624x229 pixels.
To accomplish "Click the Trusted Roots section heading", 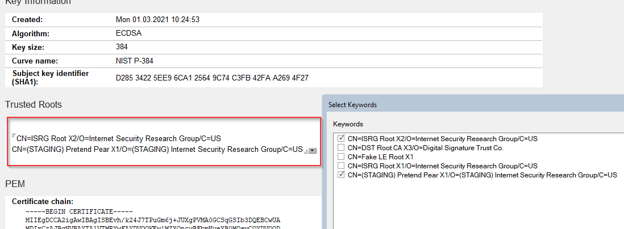I will [34, 105].
